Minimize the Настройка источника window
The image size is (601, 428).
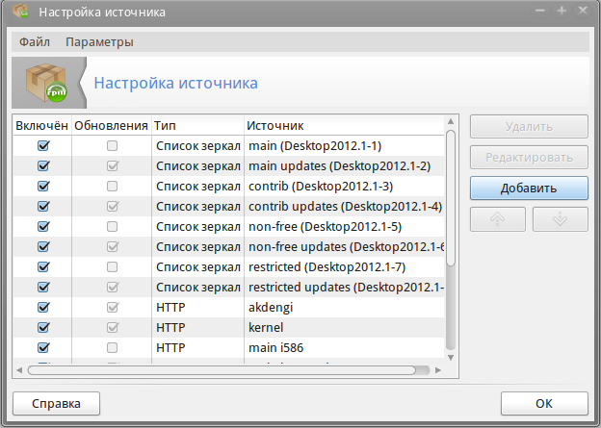click(x=540, y=11)
